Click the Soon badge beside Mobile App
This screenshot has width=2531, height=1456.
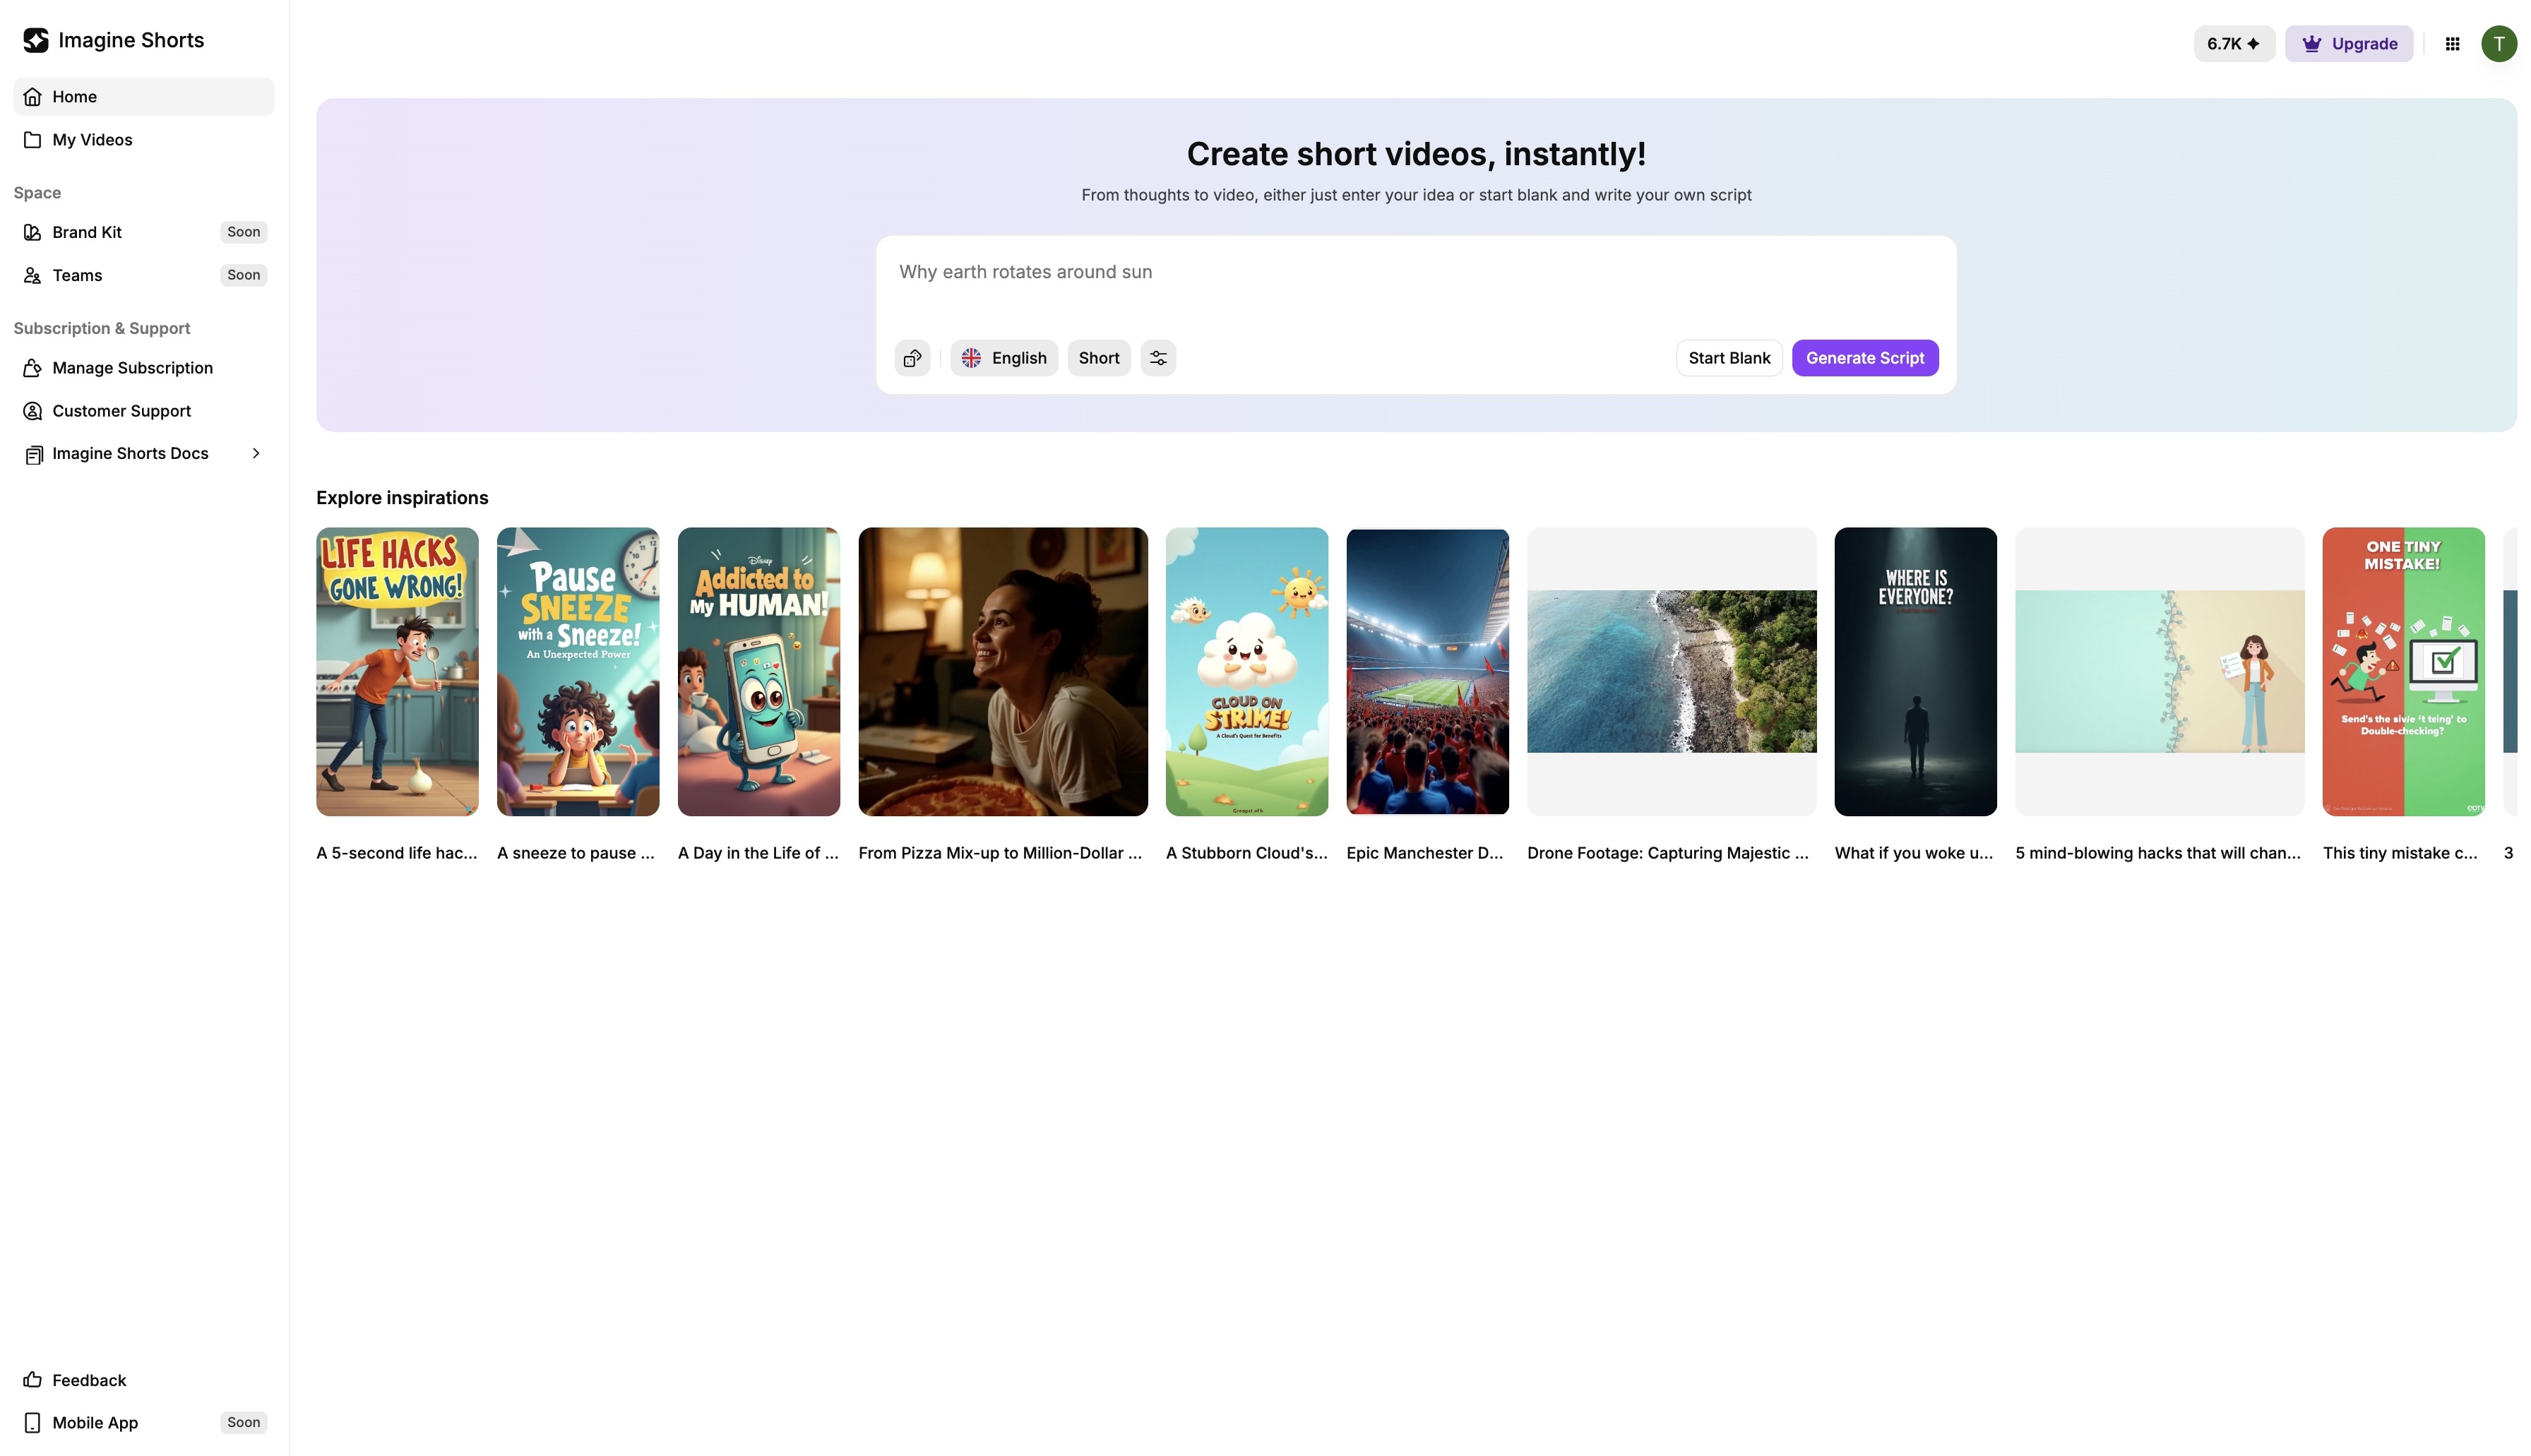[x=243, y=1423]
